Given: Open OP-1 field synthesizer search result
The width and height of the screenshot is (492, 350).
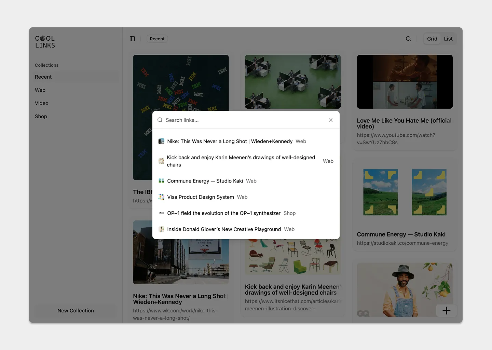Looking at the screenshot, I should [246, 213].
